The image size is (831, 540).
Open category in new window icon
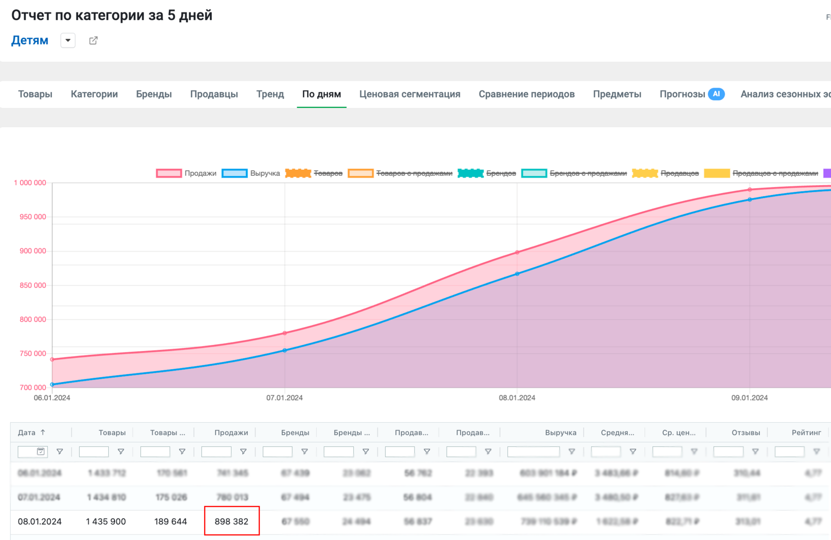point(93,41)
